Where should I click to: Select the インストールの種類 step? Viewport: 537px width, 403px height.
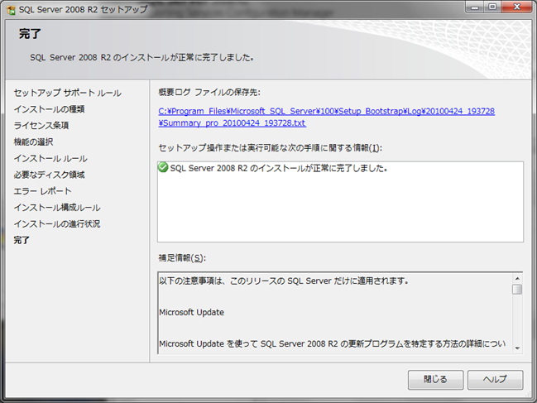pos(49,109)
